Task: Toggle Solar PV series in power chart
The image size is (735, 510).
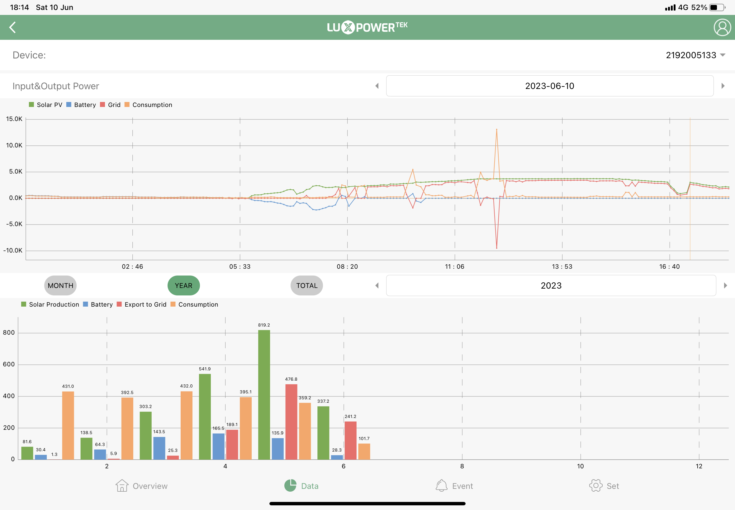Action: (46, 105)
